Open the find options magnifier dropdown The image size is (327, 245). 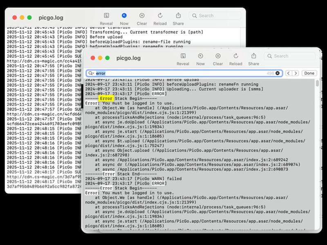click(91, 73)
